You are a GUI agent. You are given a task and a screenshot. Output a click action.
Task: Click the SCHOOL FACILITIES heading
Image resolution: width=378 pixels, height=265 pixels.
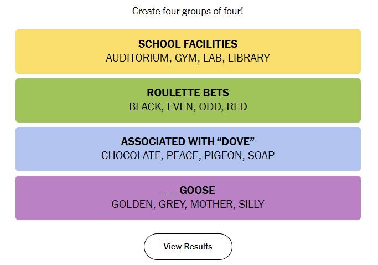[x=188, y=44]
